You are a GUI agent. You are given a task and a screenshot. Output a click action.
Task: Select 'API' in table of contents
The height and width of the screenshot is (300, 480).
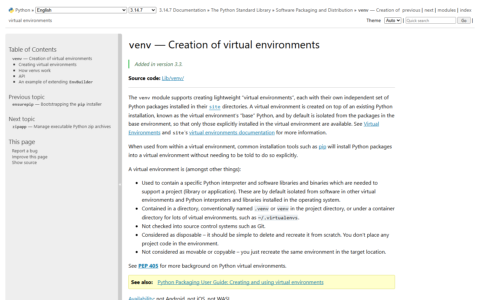click(22, 76)
